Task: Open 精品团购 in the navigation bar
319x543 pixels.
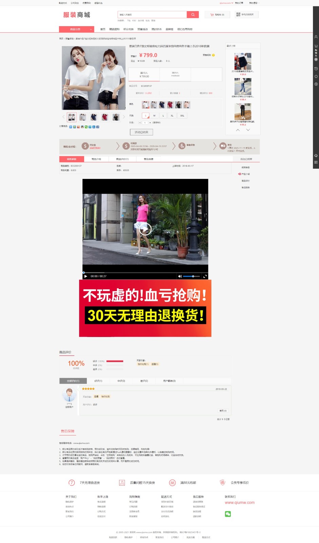Action: click(x=114, y=29)
